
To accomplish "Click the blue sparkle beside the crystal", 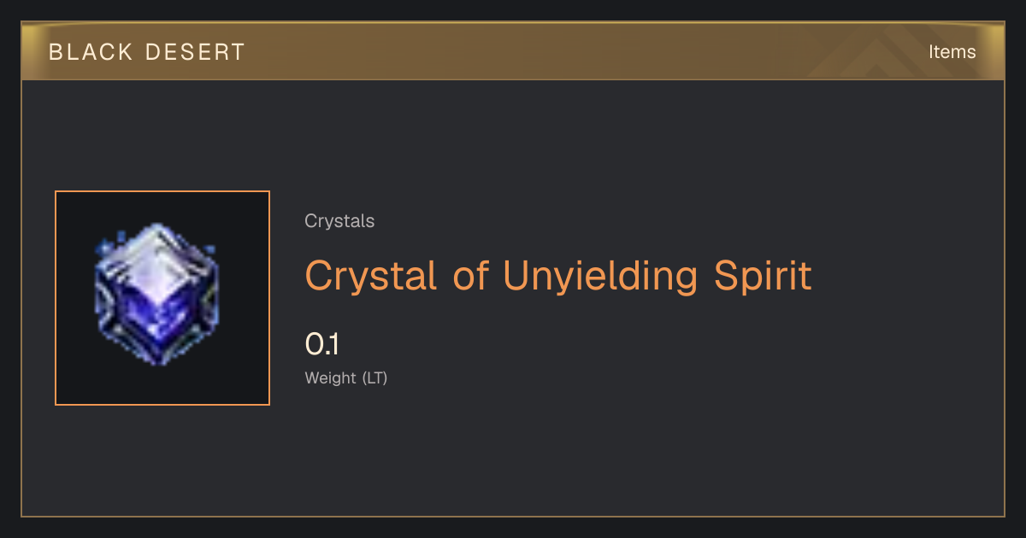I will 107,246.
